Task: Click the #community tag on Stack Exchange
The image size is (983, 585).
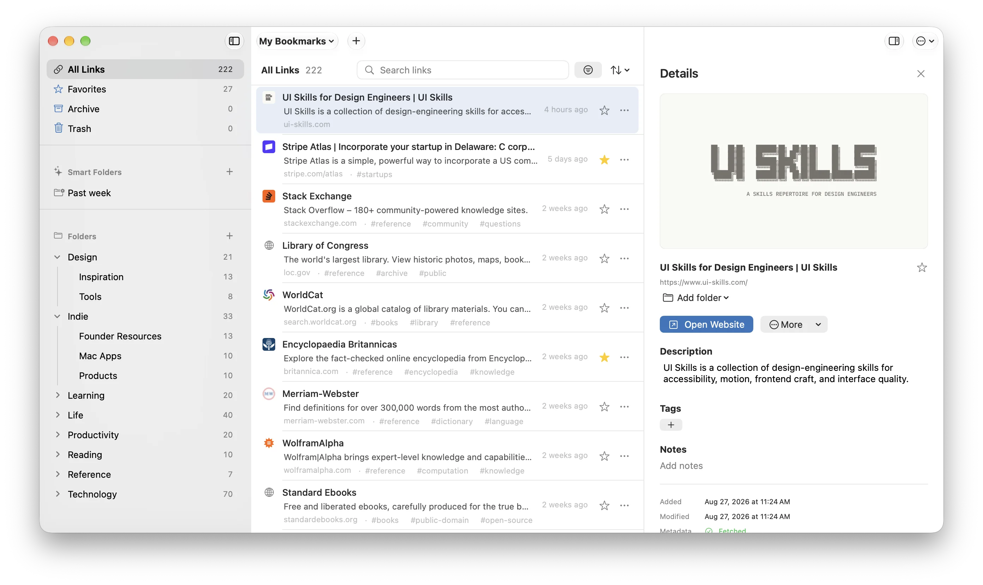Action: coord(445,224)
